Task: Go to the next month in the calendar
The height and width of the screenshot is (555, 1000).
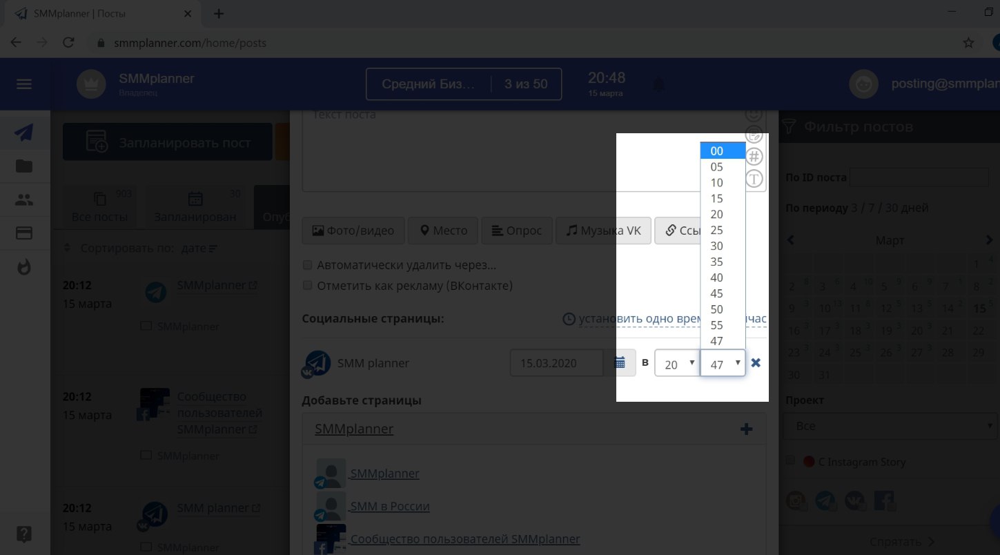Action: point(990,240)
